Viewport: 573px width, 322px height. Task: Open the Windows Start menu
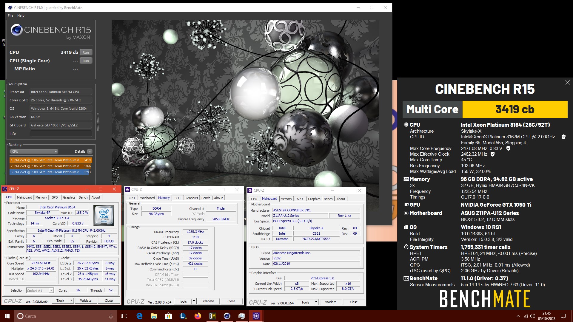point(7,316)
